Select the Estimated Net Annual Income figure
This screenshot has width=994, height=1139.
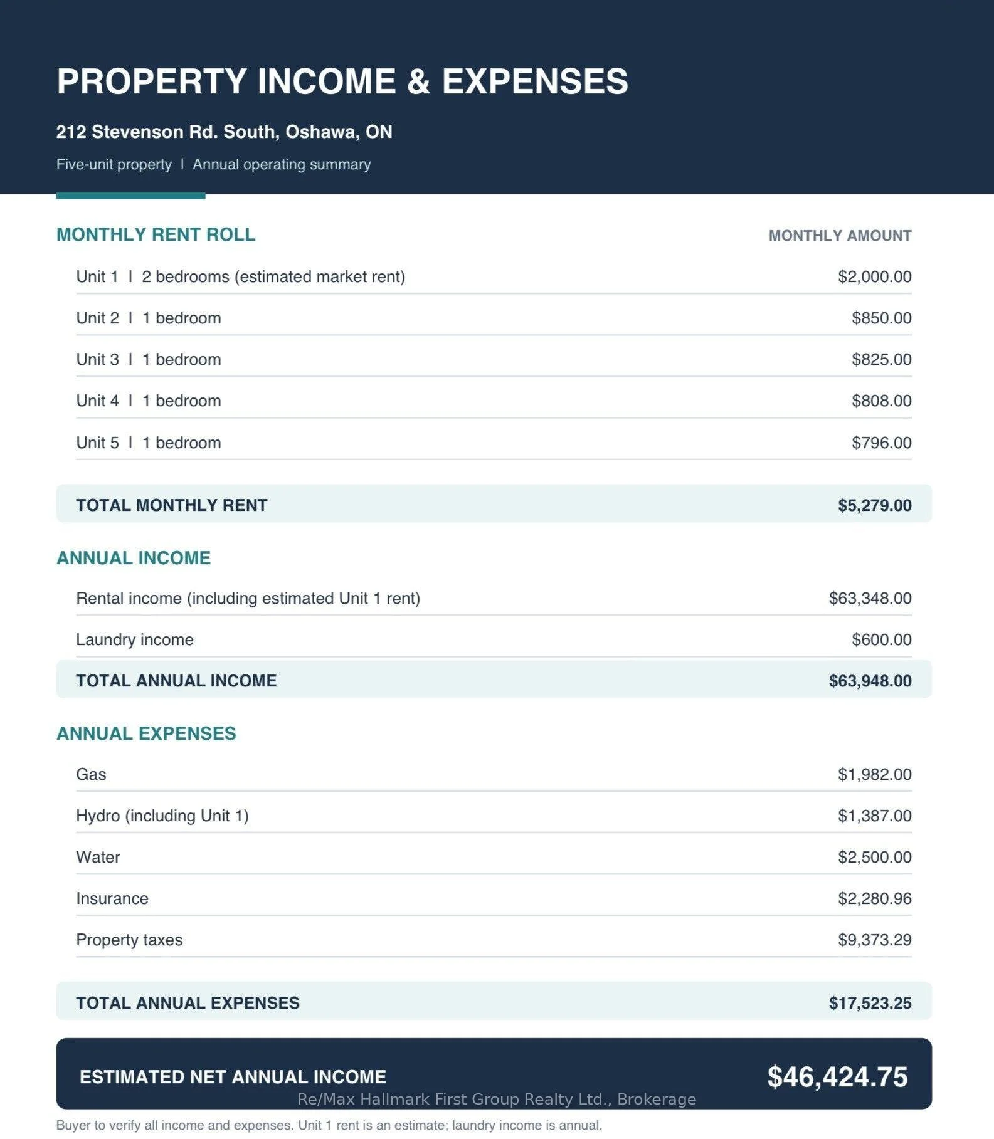point(837,1076)
